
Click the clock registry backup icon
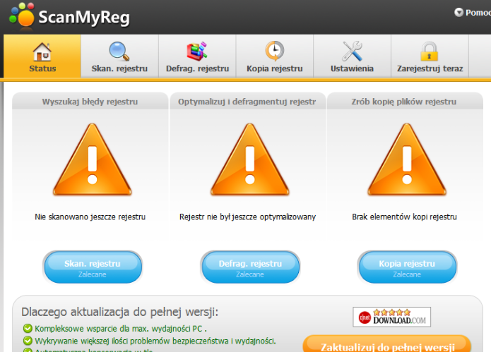coord(275,51)
